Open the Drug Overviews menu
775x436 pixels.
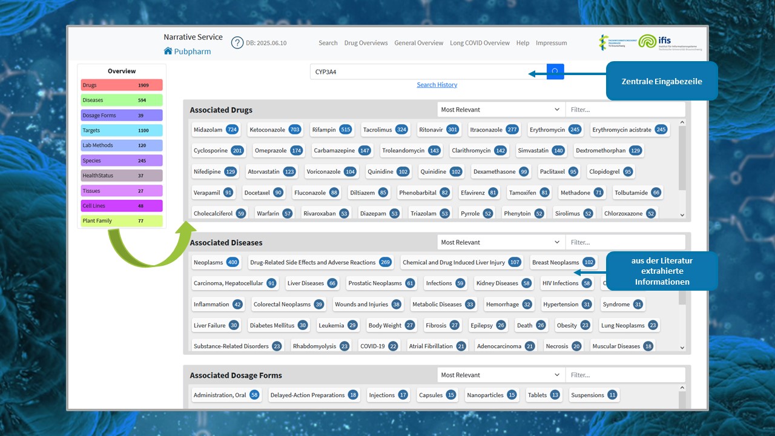coord(366,43)
